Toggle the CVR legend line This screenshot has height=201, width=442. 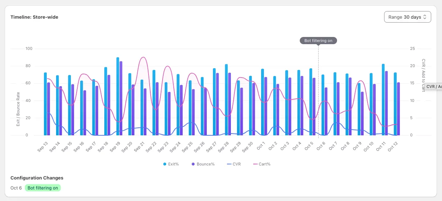[234, 164]
